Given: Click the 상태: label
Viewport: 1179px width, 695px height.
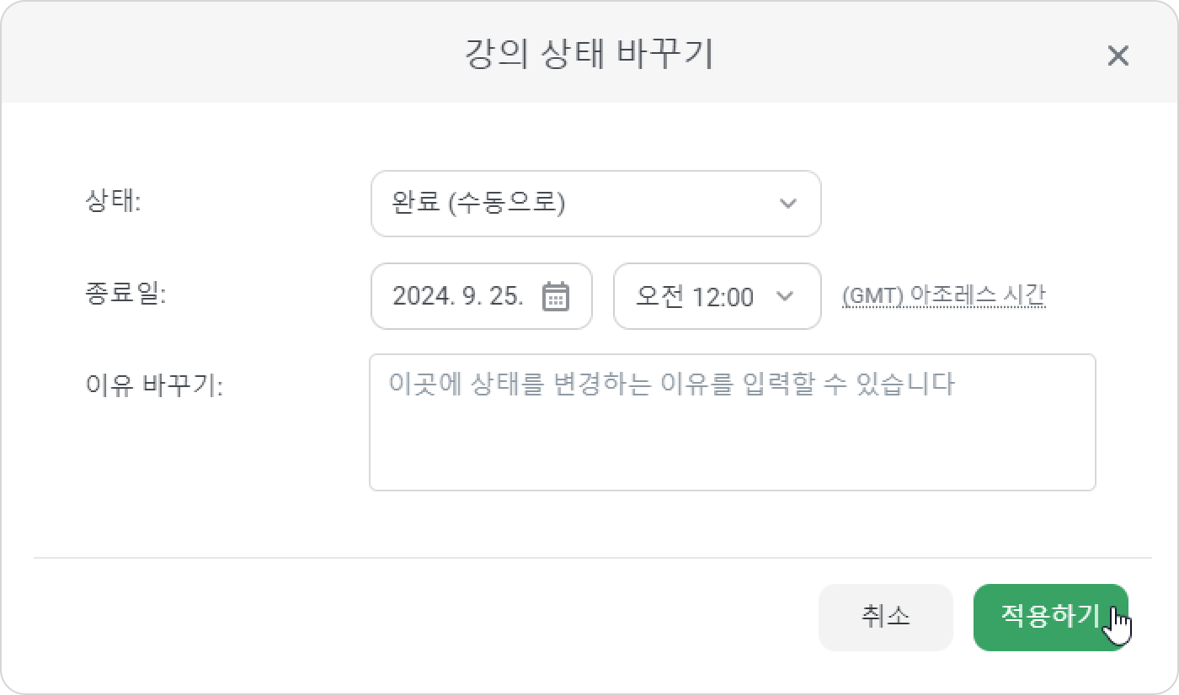Looking at the screenshot, I should (x=113, y=202).
